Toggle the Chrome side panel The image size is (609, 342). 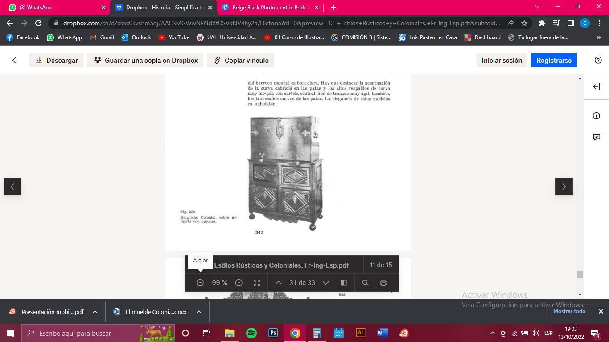(571, 23)
